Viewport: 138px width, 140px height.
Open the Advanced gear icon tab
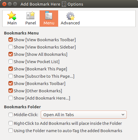(71, 16)
